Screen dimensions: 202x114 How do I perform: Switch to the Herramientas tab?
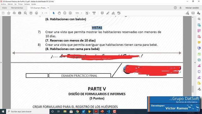(x=17, y=8)
